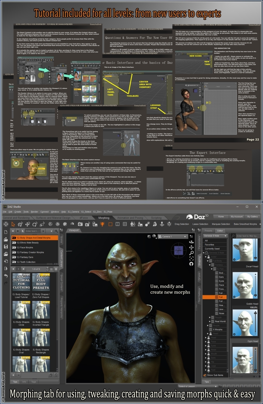Click the Save floppy disk icon in sidebar
Viewport: 263px width, 404px height.
6,246
